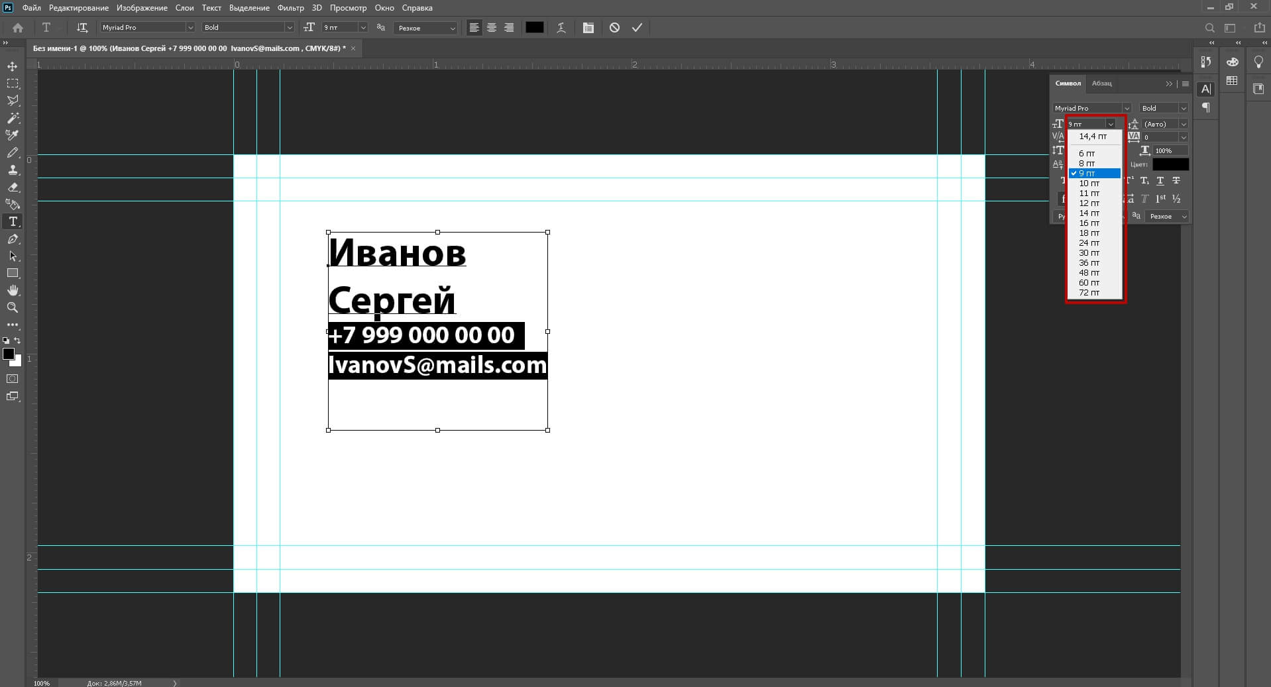This screenshot has height=687, width=1271.
Task: Open the Edit Toolbar three-dots menu
Action: [13, 325]
